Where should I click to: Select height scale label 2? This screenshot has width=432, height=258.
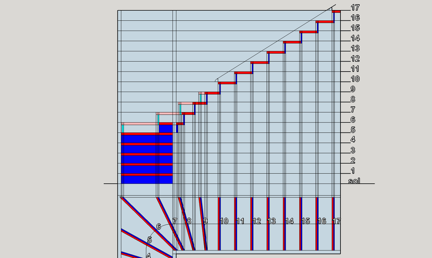[x=353, y=161]
